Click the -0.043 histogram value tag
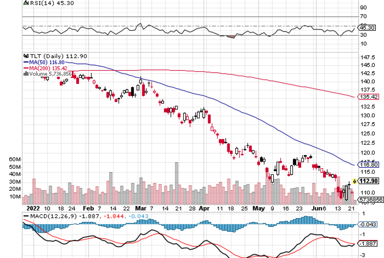The image size is (384, 258). (368, 224)
